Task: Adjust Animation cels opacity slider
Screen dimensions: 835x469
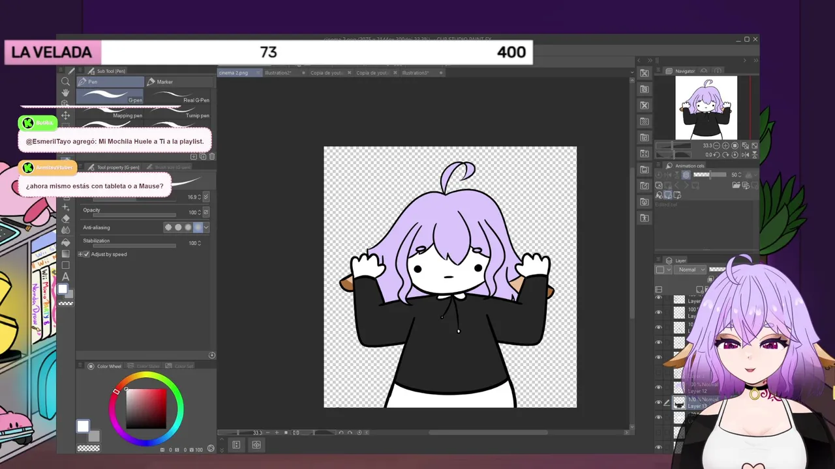Action: pos(710,175)
